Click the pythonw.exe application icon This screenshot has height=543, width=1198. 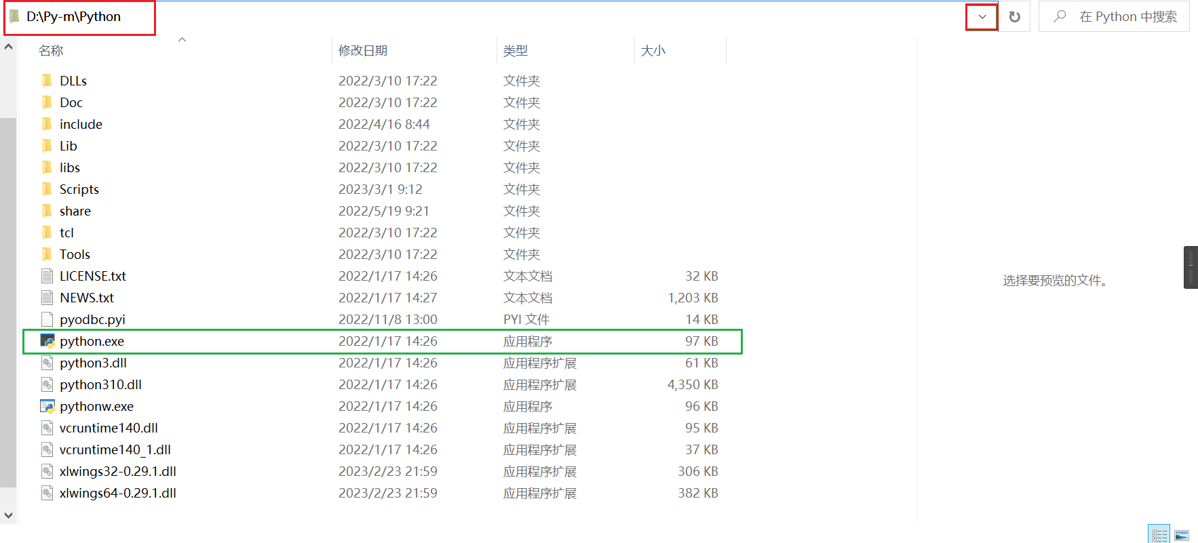47,406
